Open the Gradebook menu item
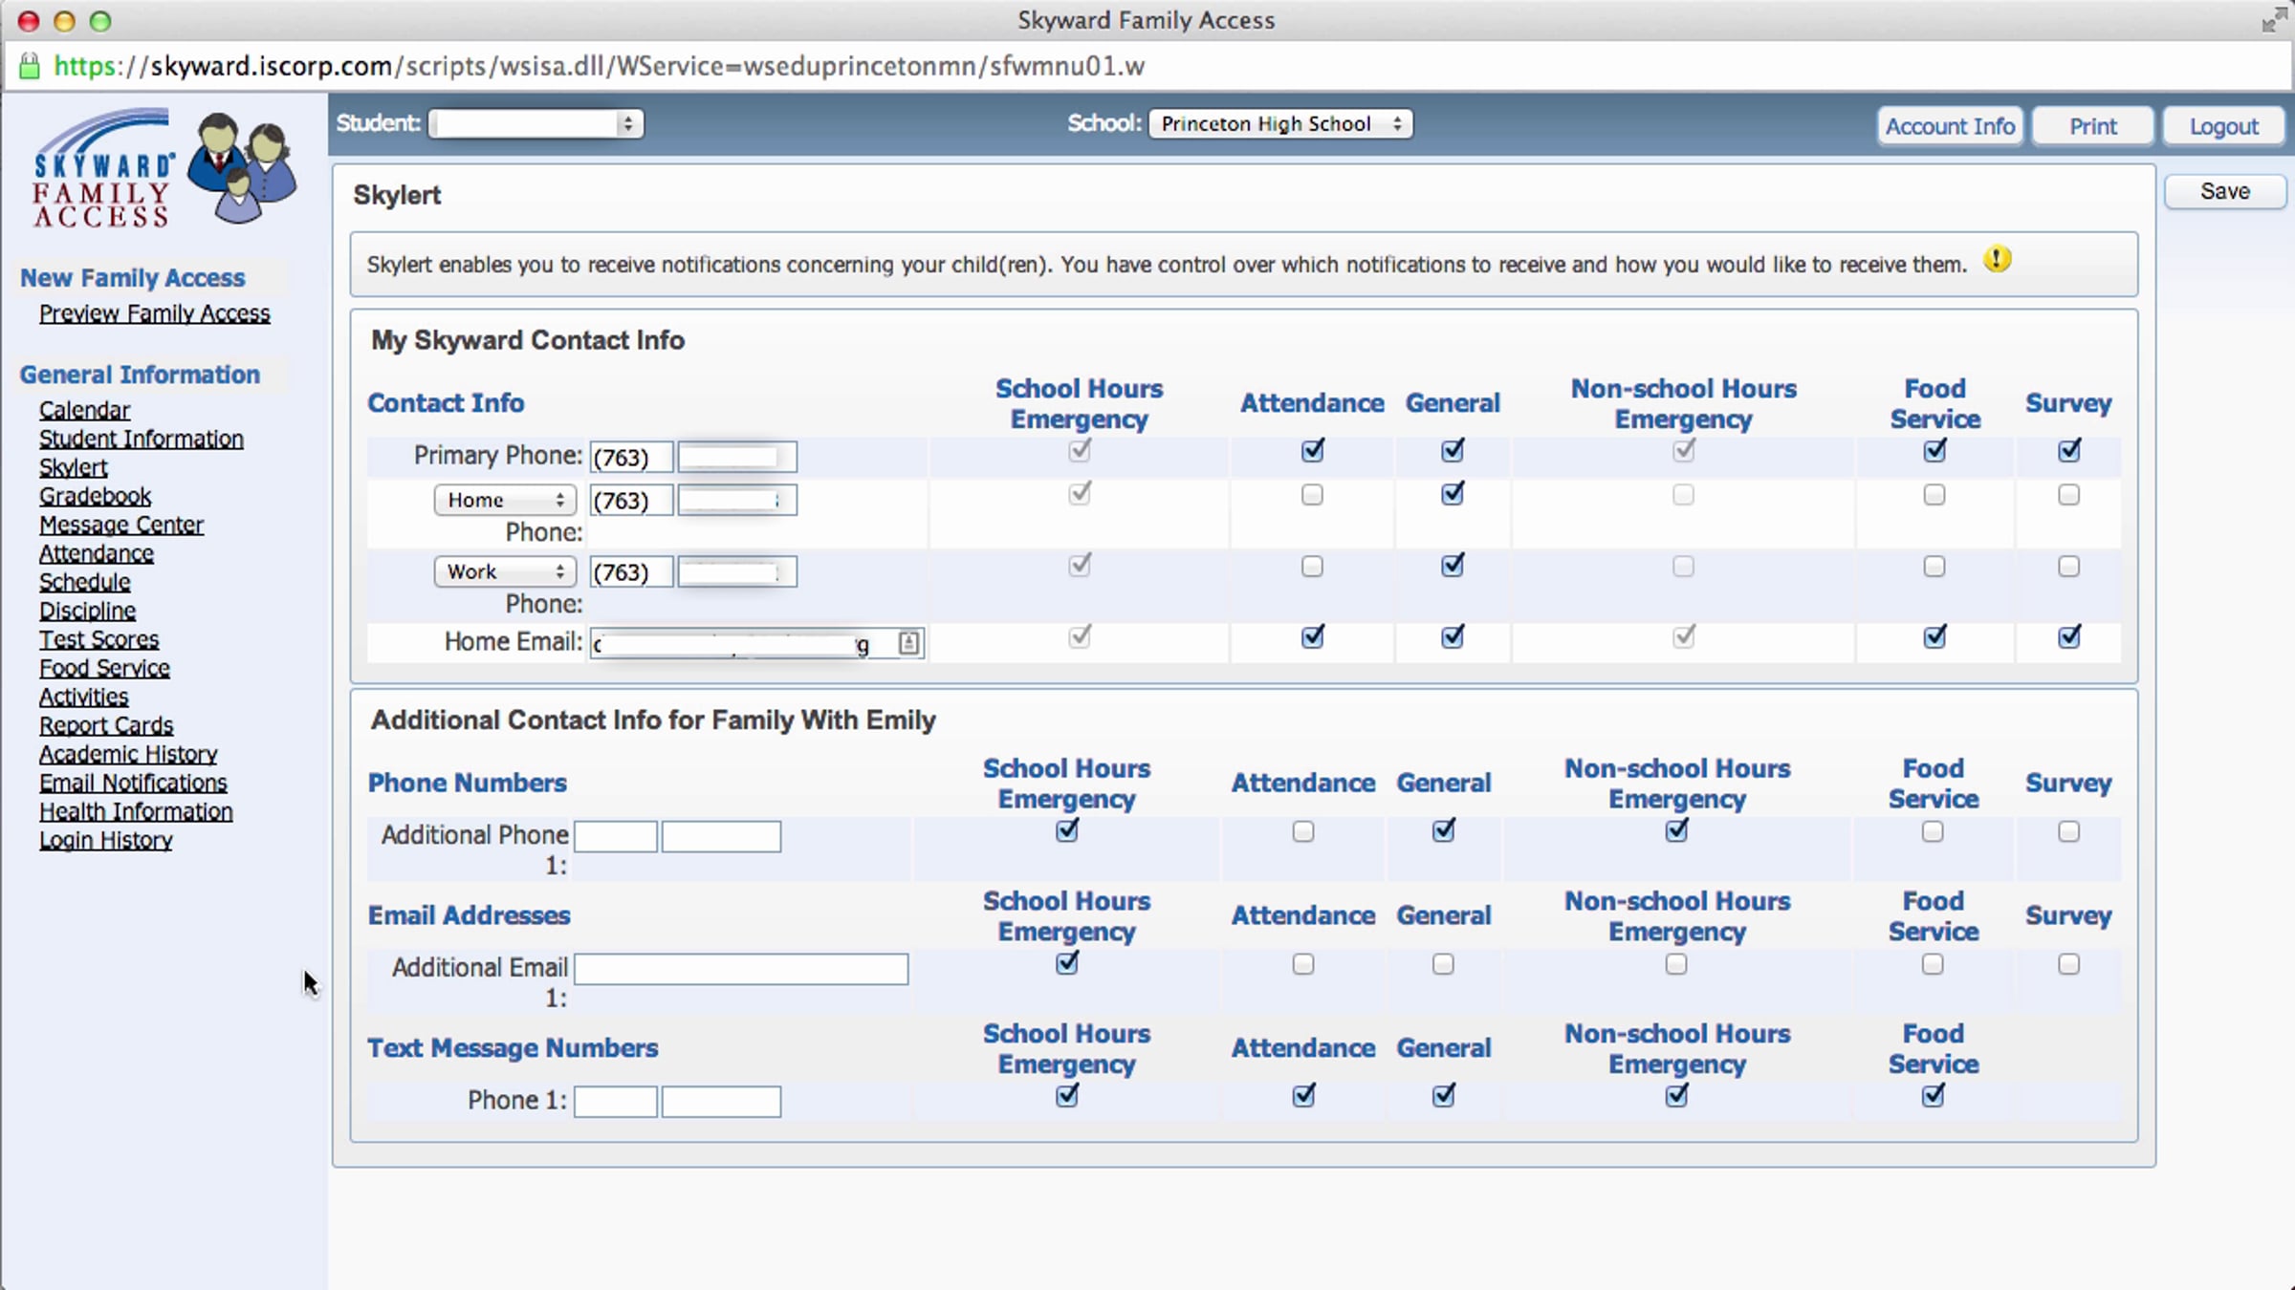This screenshot has height=1290, width=2295. (x=95, y=496)
